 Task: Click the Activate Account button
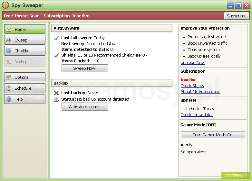pos(85,107)
